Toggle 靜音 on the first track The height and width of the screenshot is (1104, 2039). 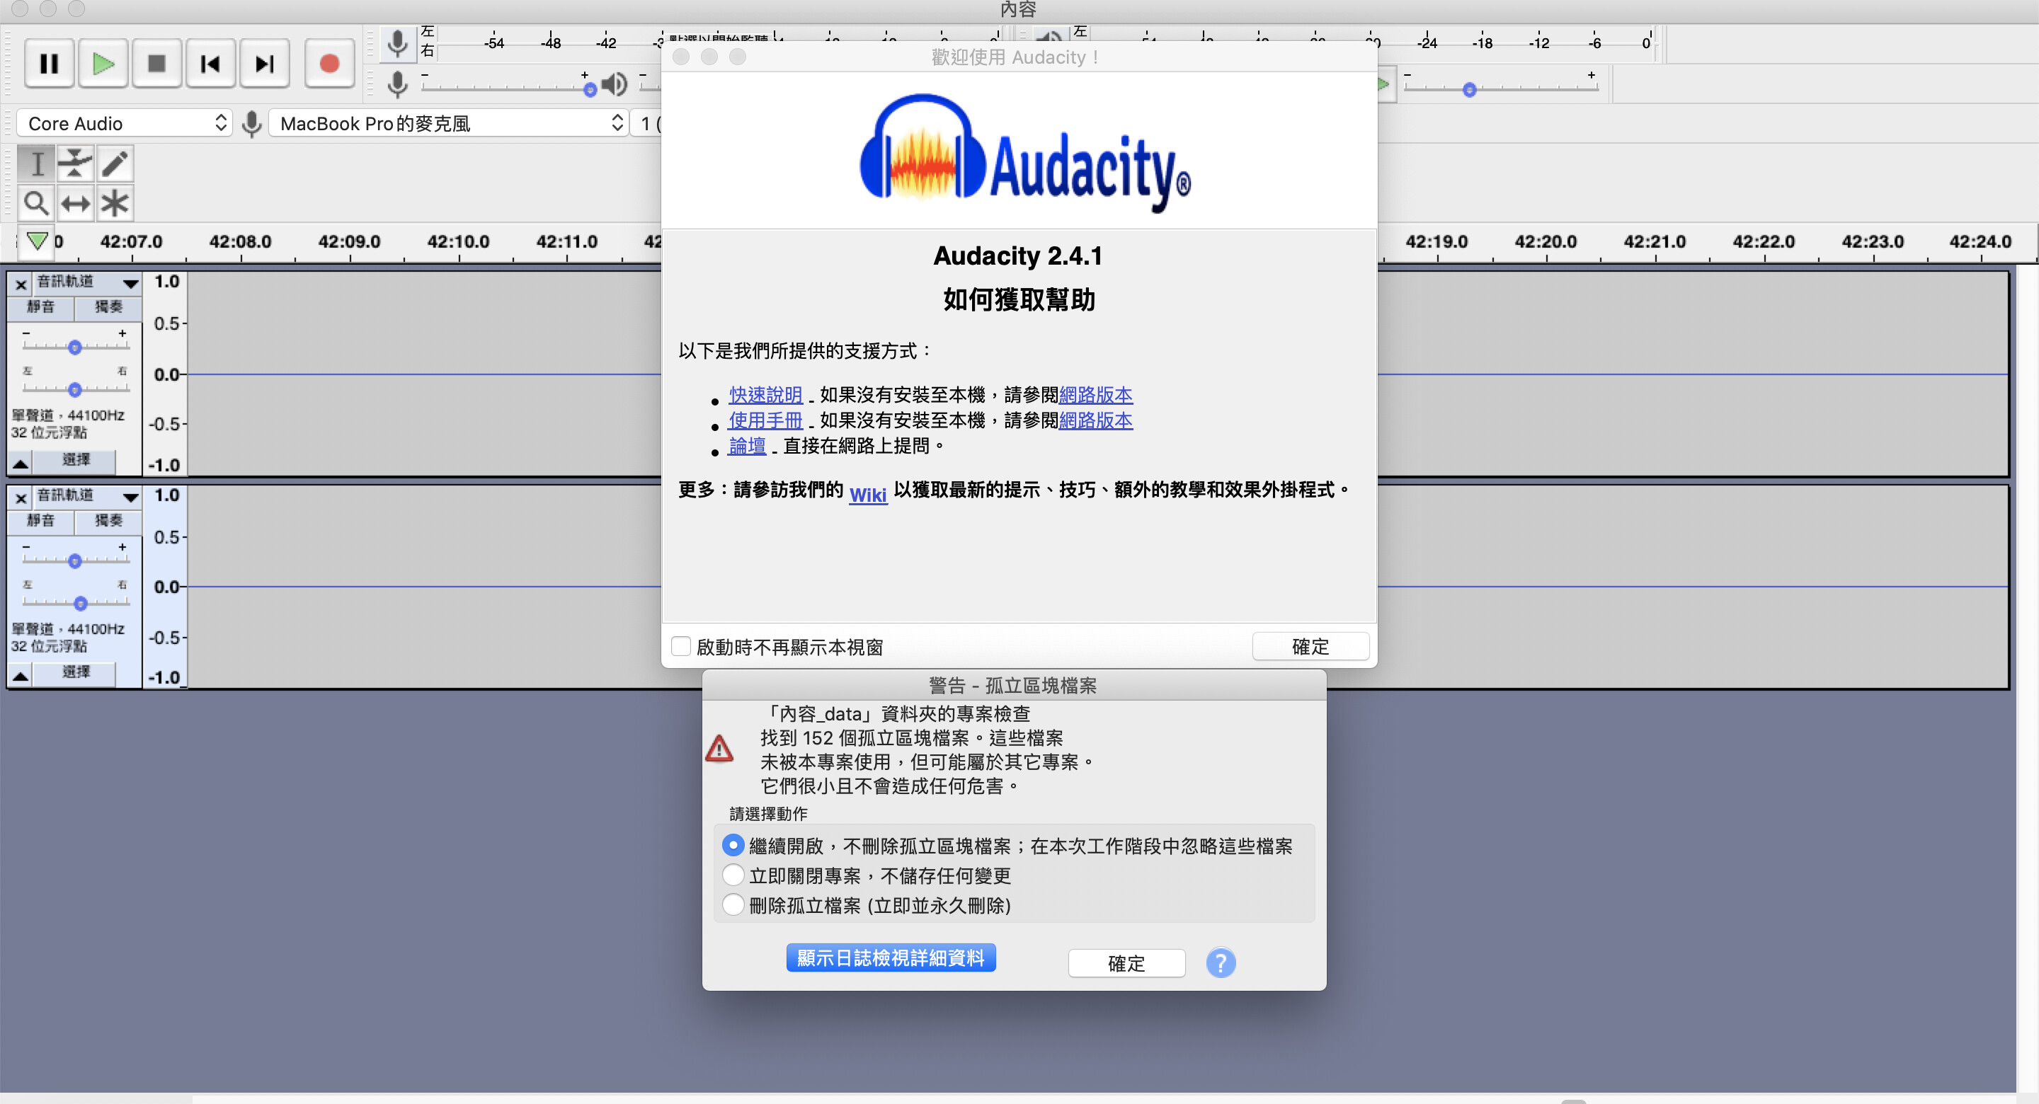tap(40, 307)
